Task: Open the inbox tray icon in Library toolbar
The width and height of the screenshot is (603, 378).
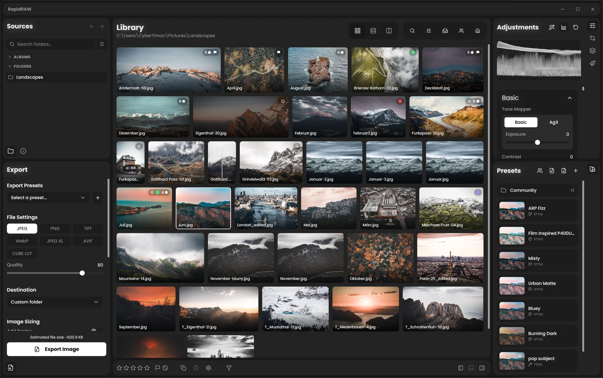Action: coord(445,31)
